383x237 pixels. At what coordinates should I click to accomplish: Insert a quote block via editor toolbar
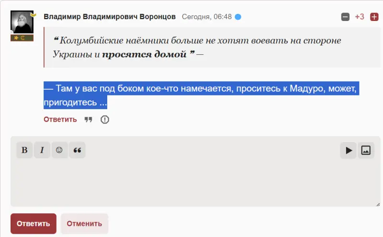(77, 150)
